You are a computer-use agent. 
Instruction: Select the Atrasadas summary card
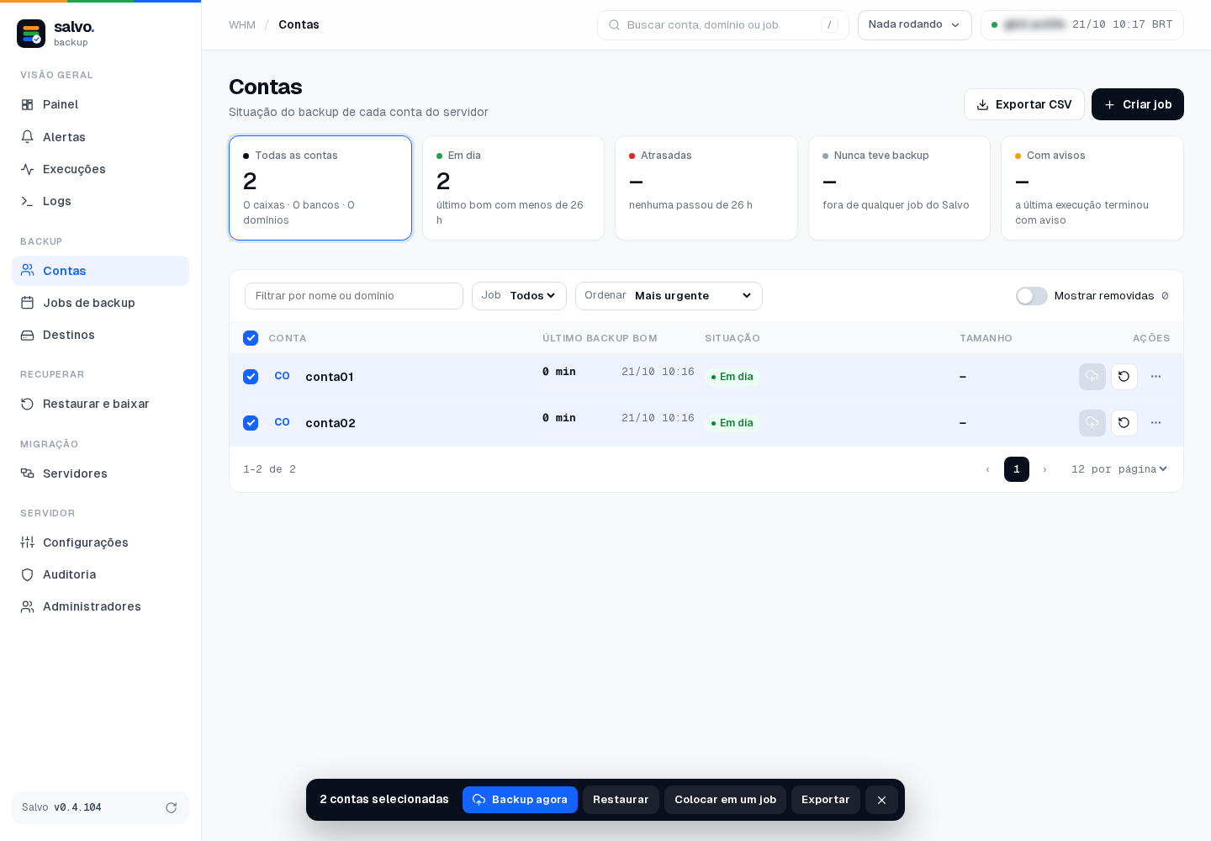tap(706, 188)
